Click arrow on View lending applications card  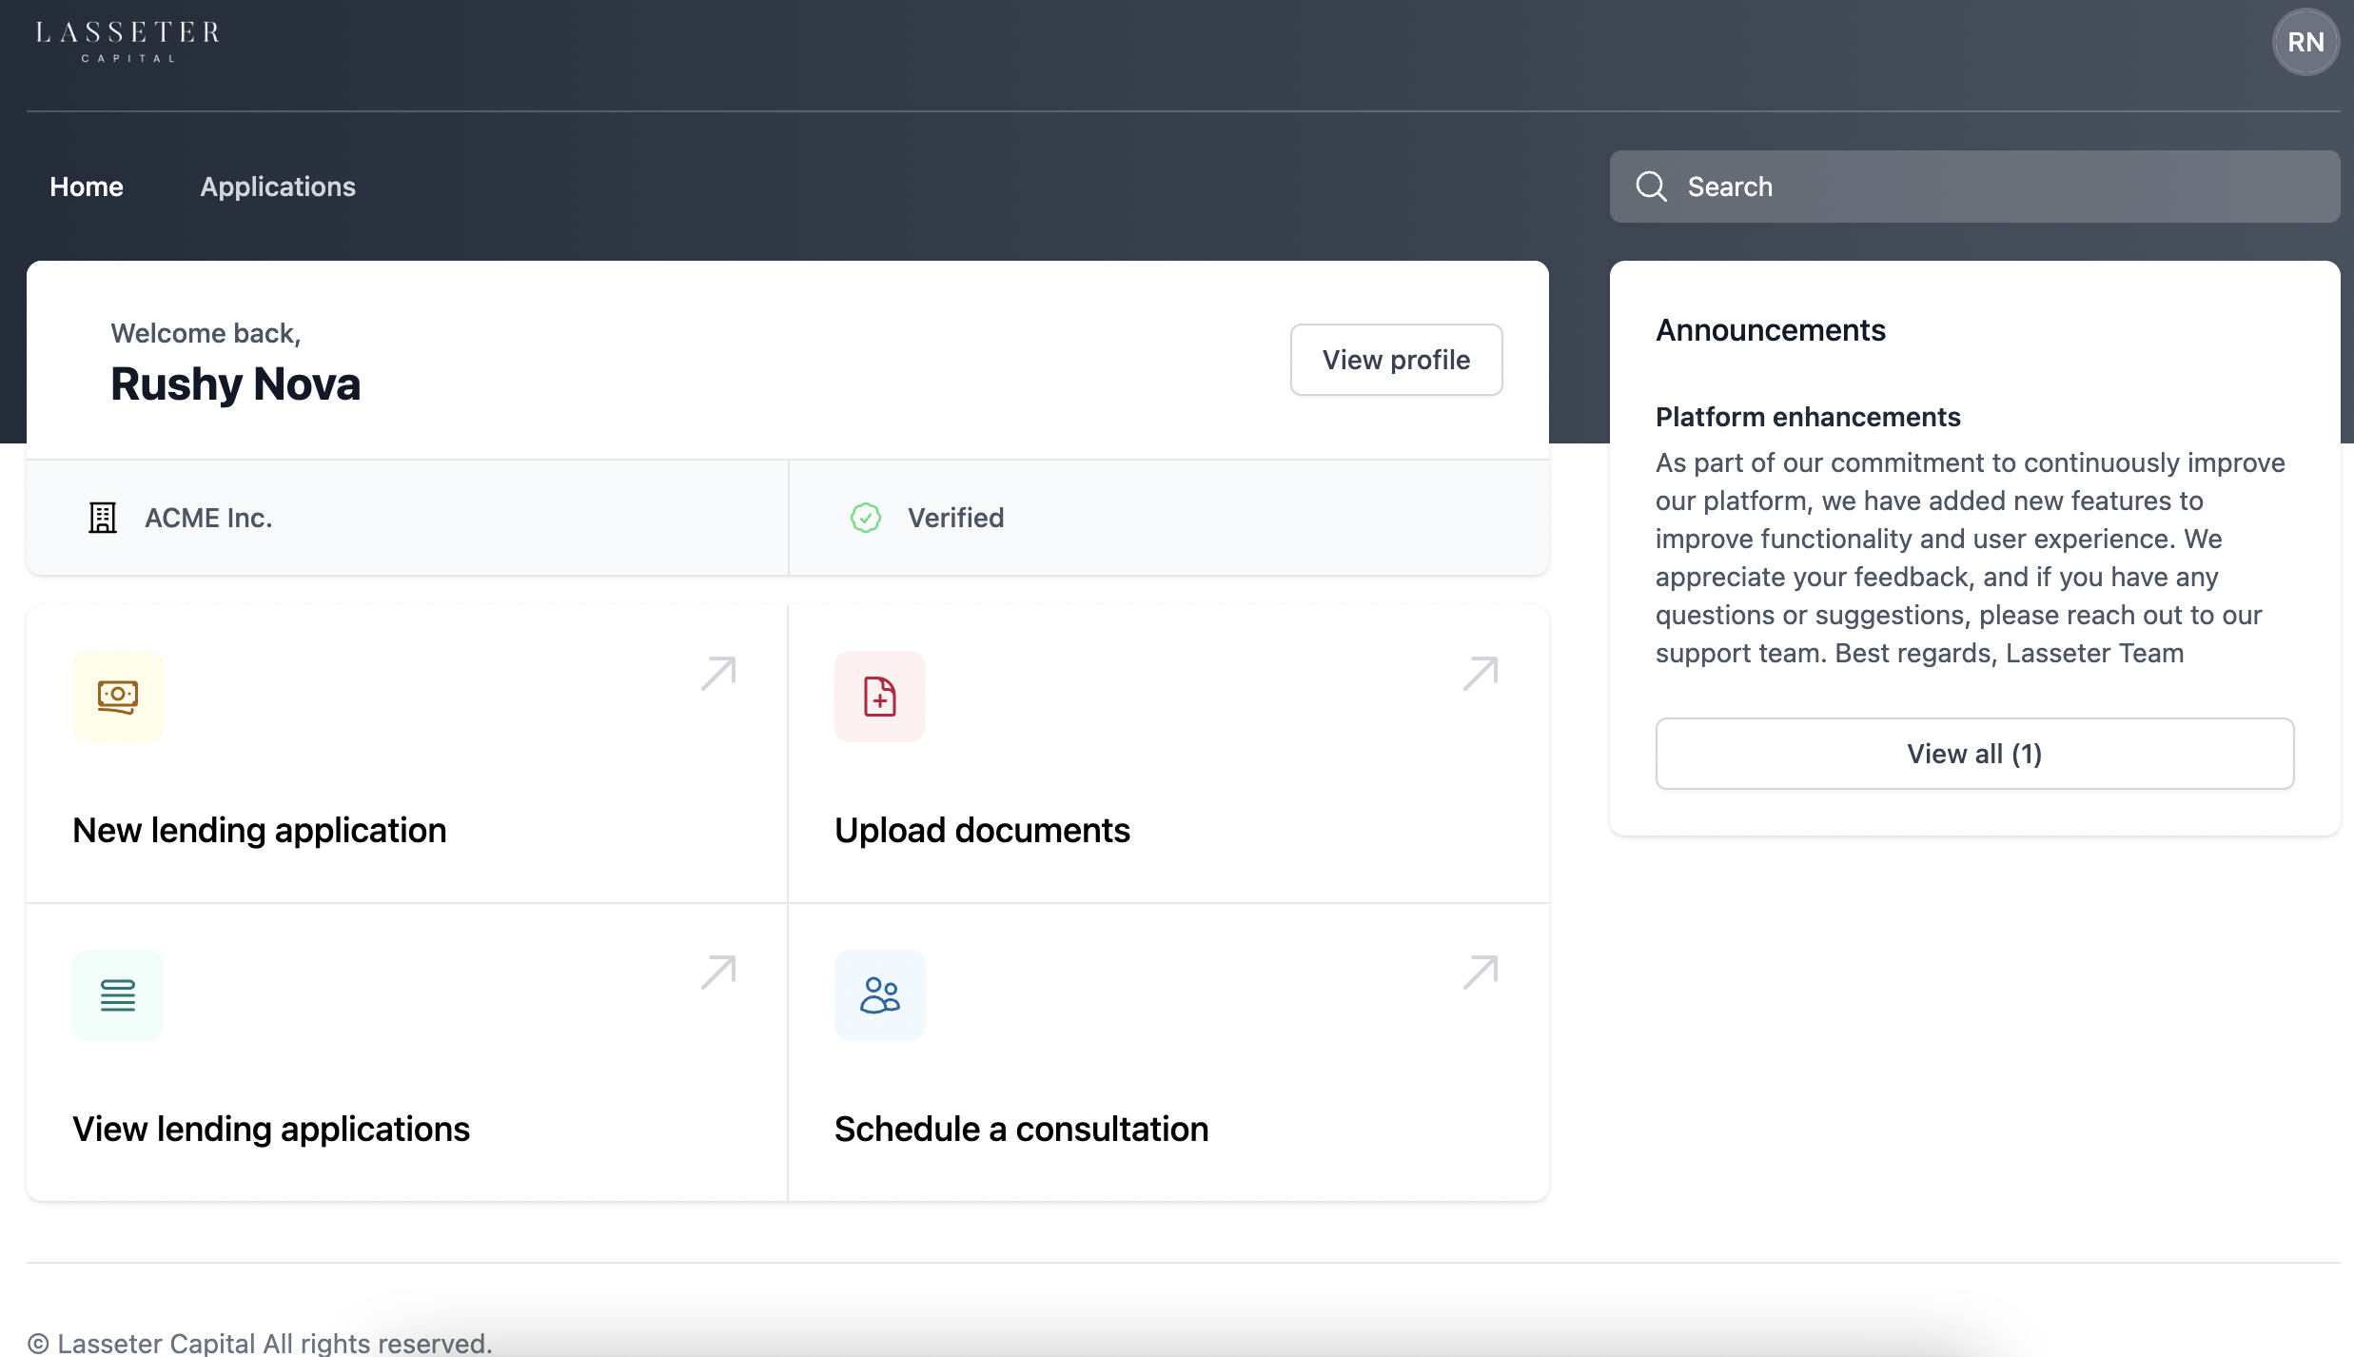718,973
